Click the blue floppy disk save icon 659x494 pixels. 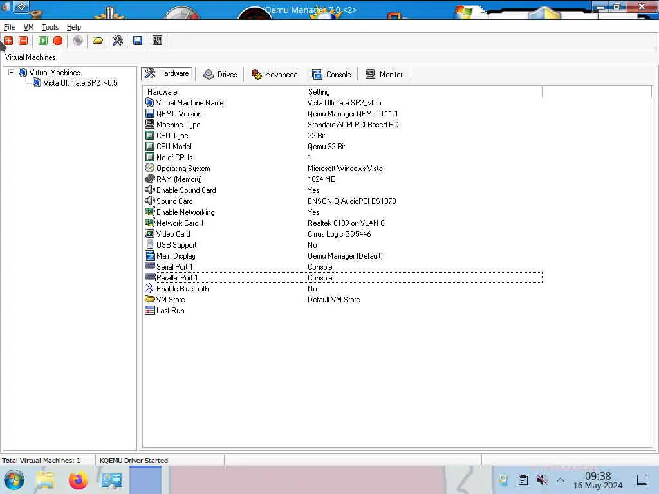point(138,41)
